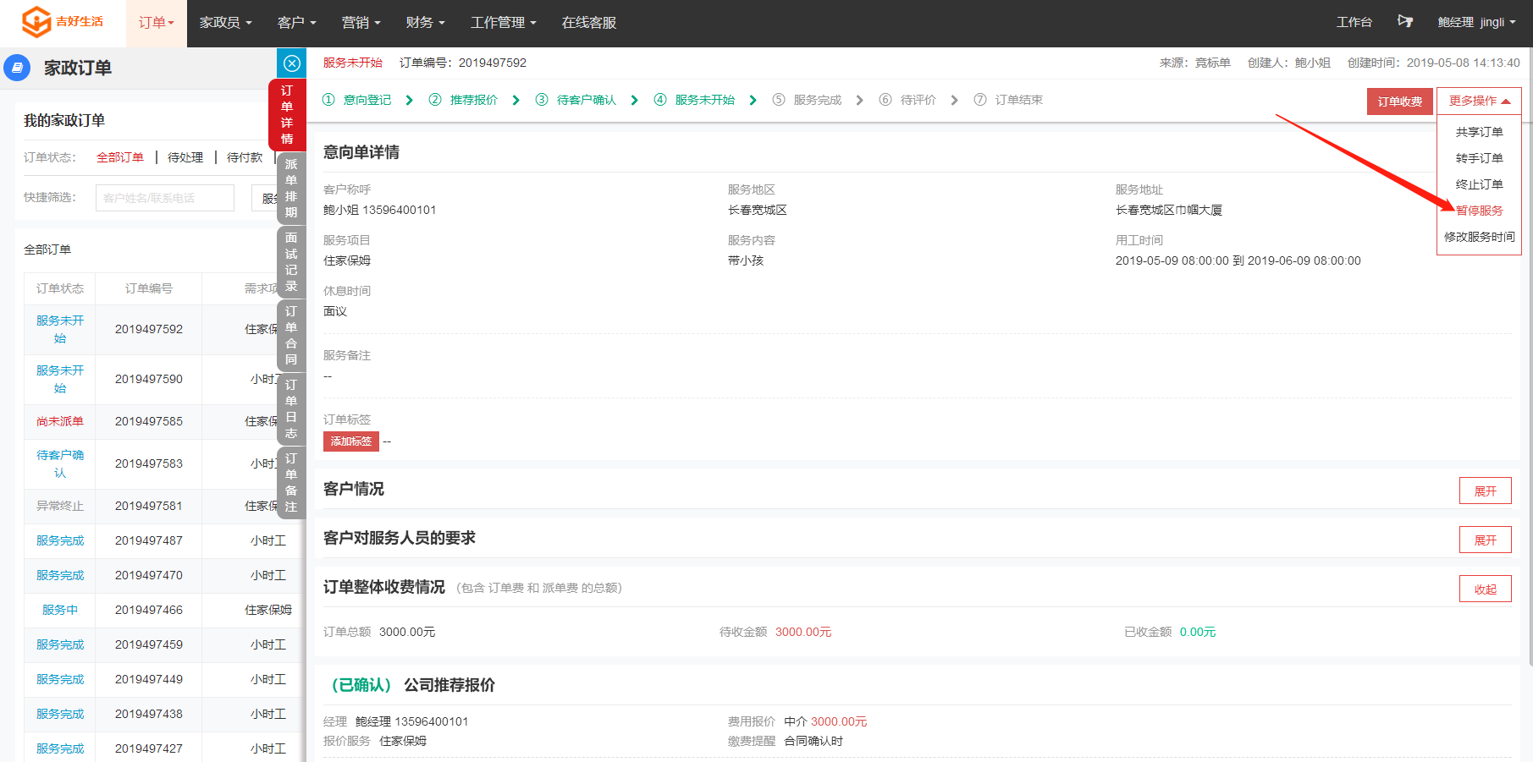1533x762 pixels.
Task: Click the 订单状态 column header
Action: pyautogui.click(x=60, y=288)
